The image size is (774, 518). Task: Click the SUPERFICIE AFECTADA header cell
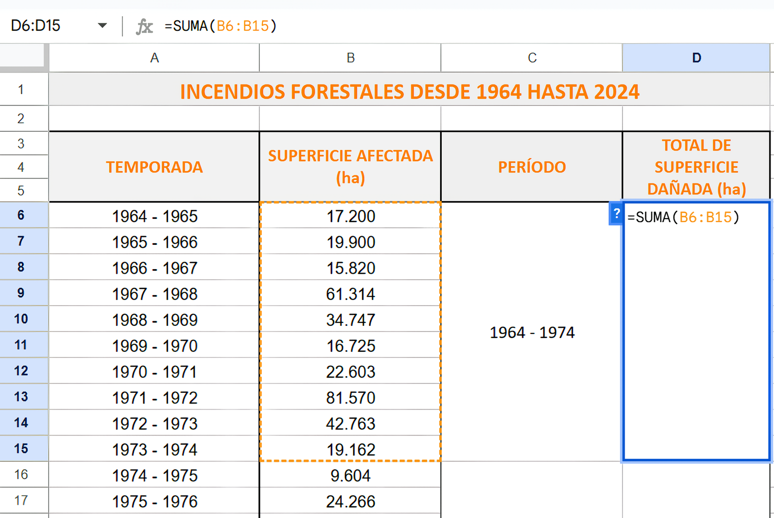350,167
